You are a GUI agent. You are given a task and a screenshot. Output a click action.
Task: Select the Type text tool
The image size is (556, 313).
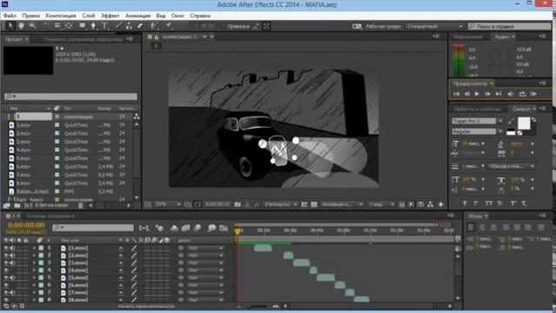pyautogui.click(x=105, y=25)
